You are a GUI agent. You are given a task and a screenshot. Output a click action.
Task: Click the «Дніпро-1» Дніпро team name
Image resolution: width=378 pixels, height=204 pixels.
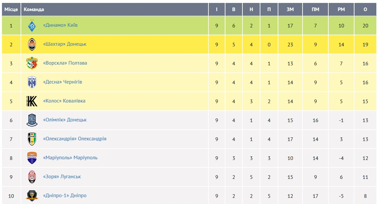(x=65, y=196)
